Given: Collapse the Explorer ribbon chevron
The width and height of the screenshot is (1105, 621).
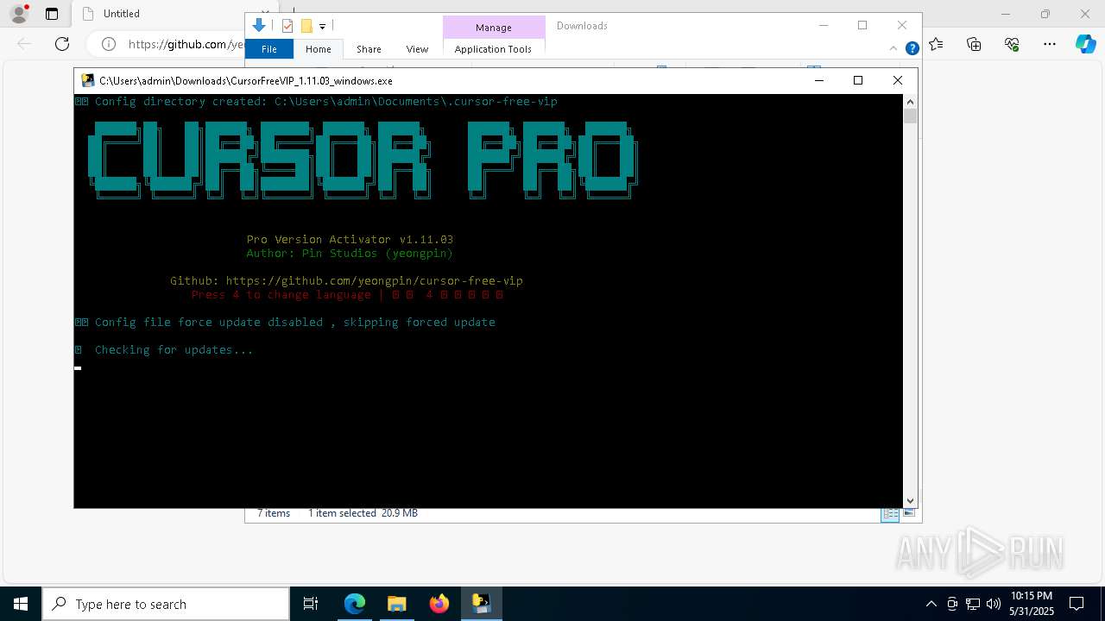Looking at the screenshot, I should [893, 49].
